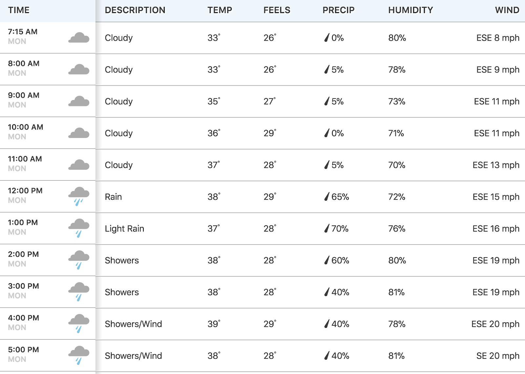Viewport: 525px width, 374px height.
Task: Click the PRECIP column header
Action: [338, 10]
